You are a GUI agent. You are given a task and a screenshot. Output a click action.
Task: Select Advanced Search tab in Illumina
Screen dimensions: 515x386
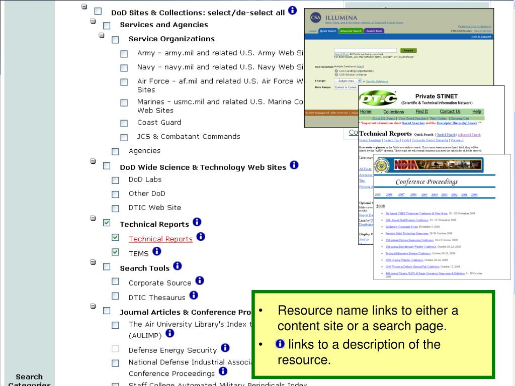[351, 31]
